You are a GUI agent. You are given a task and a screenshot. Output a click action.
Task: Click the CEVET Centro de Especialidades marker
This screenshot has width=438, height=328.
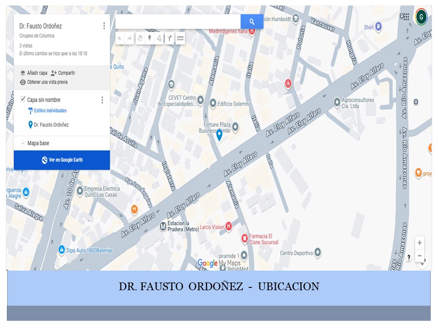pos(200,100)
